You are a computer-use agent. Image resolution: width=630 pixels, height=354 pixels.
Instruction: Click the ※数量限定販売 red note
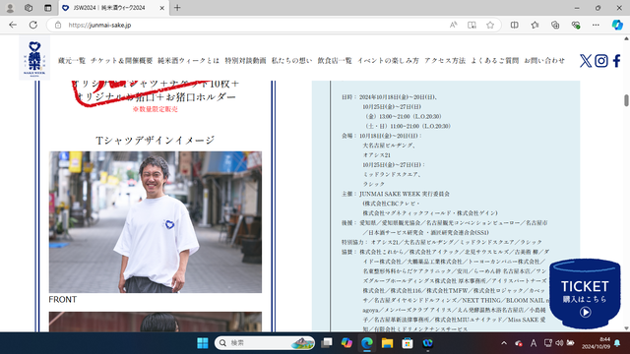point(156,109)
